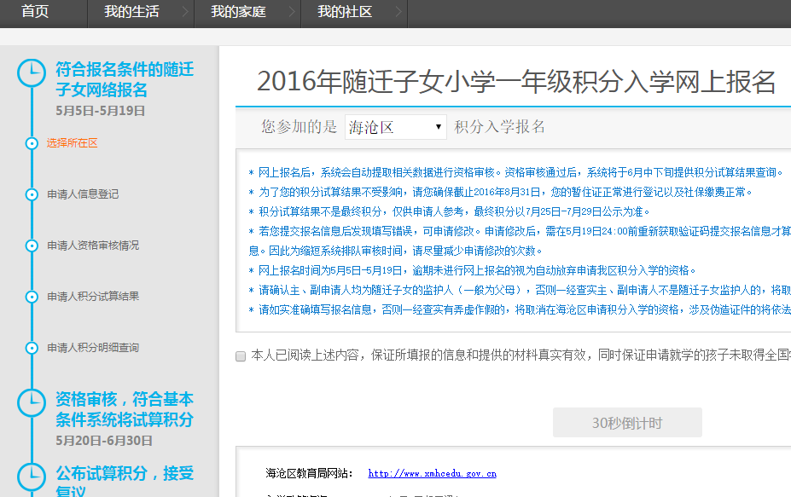The height and width of the screenshot is (497, 791).
Task: Click the clock icon beside 资格审核 stage
Action: click(32, 402)
